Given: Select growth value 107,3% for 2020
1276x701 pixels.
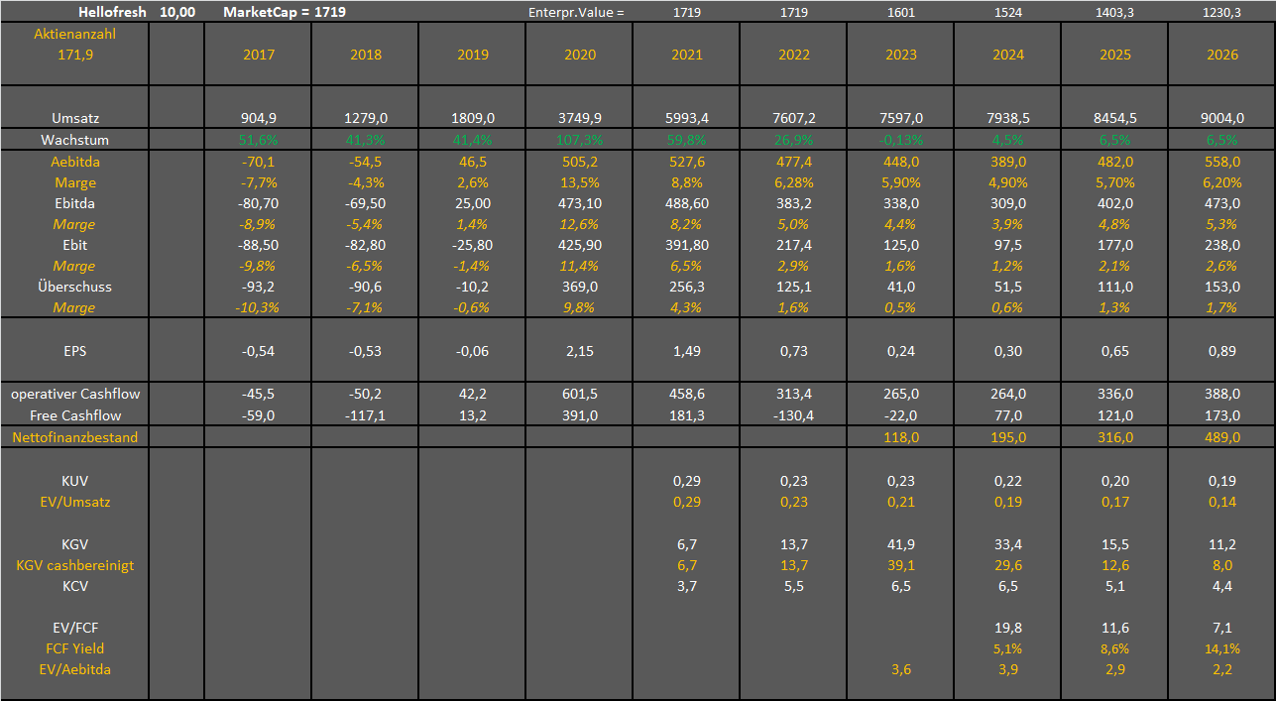Looking at the screenshot, I should 580,140.
